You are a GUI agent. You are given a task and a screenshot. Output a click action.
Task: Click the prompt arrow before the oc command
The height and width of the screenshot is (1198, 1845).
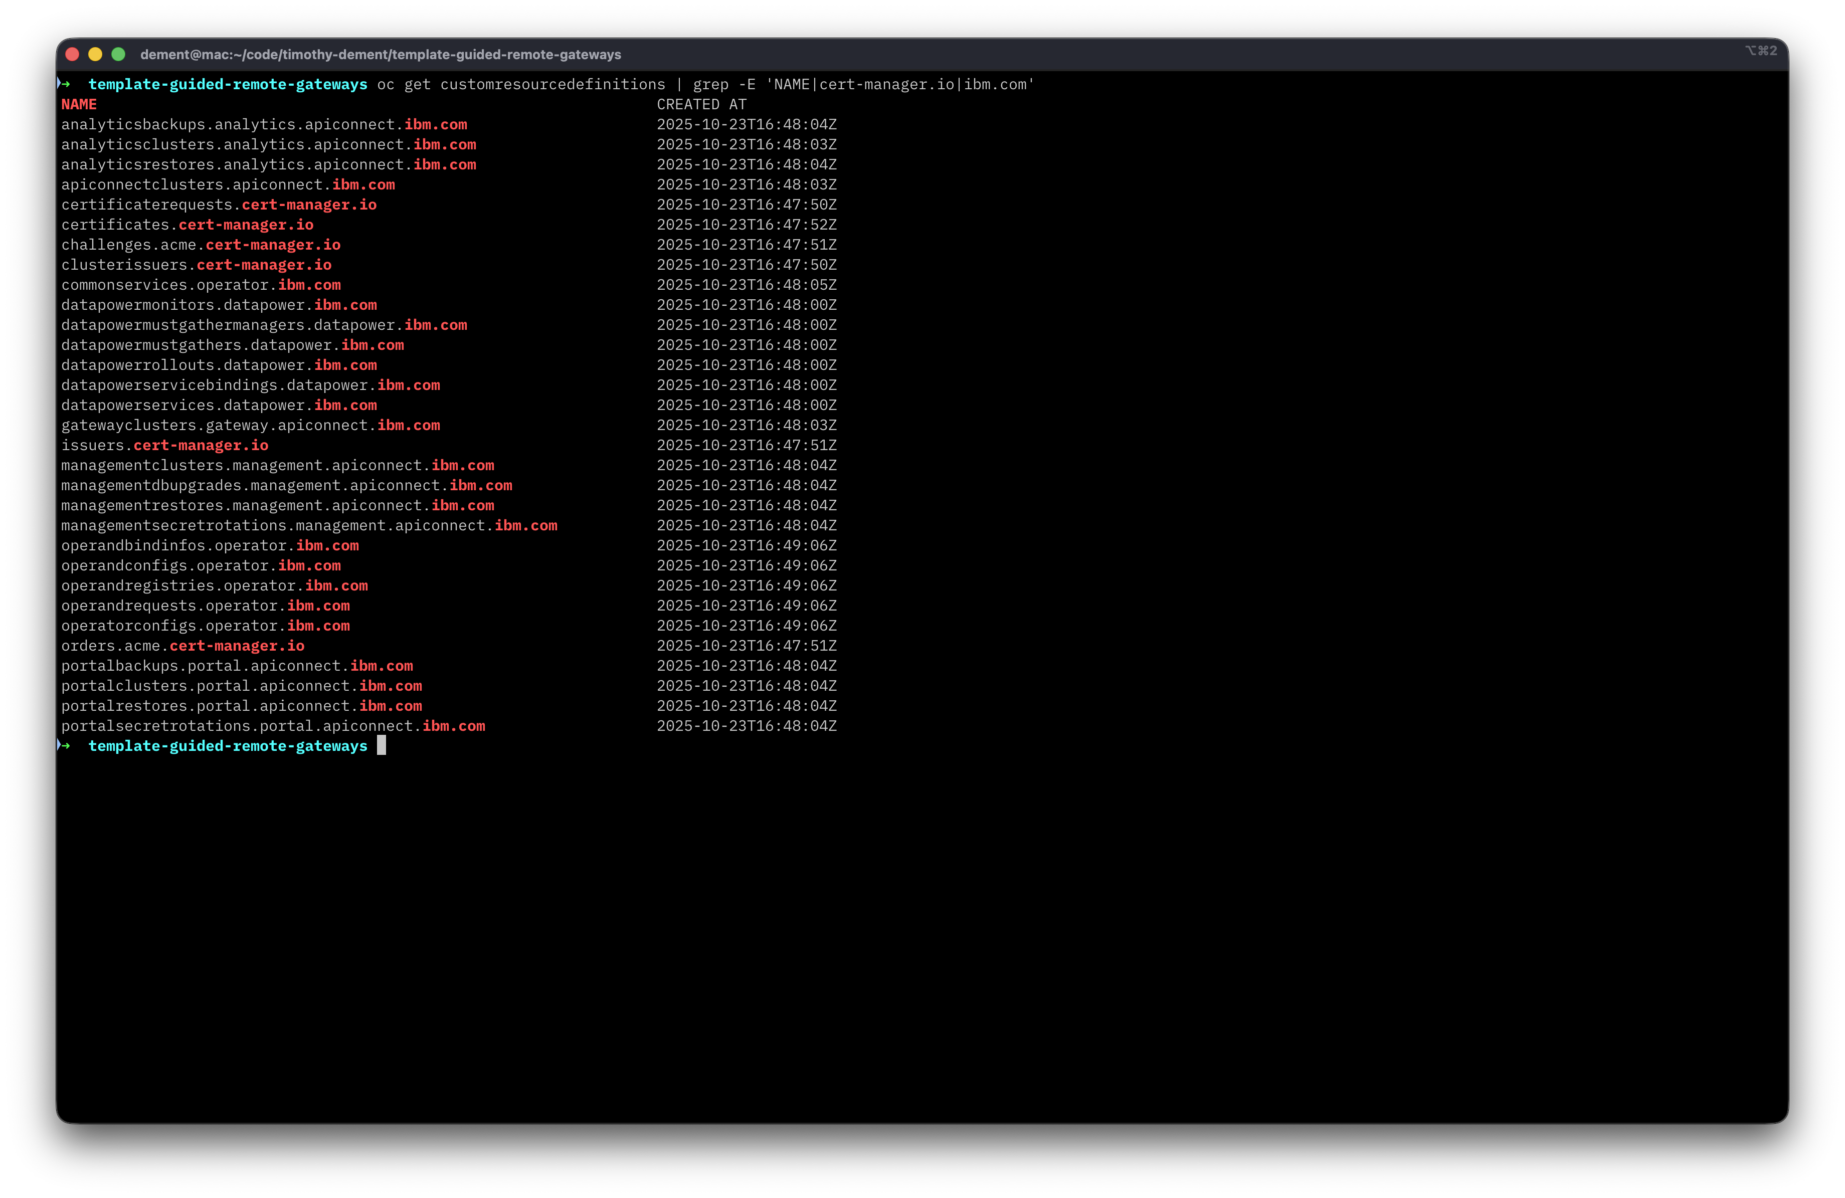64,84
